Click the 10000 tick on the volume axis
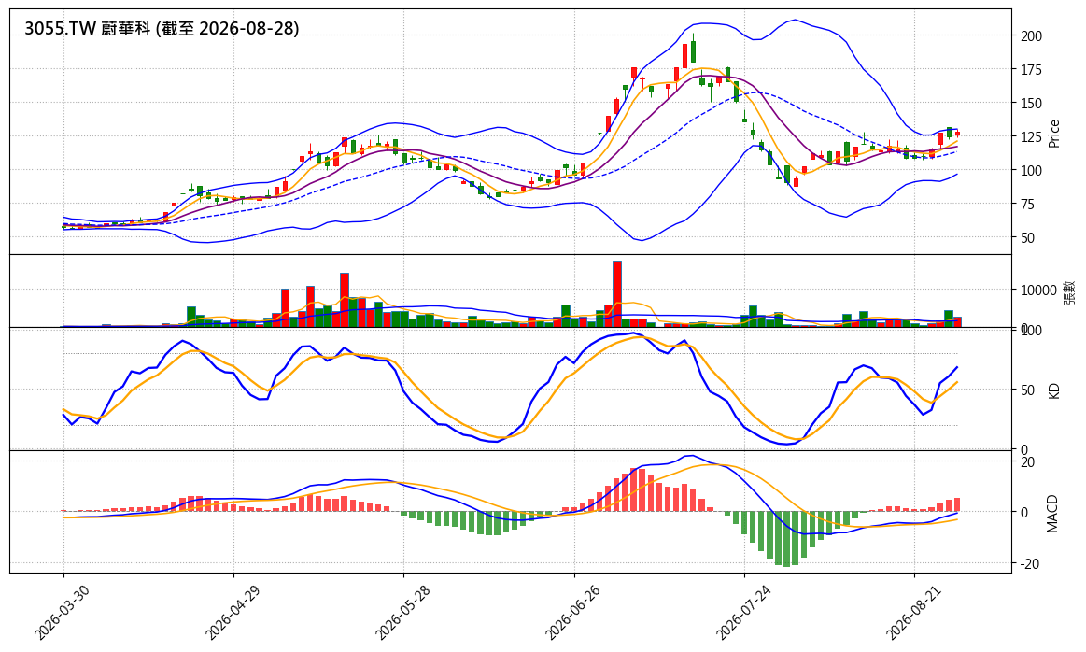Viewport: 1086px width, 652px height. tap(1037, 290)
